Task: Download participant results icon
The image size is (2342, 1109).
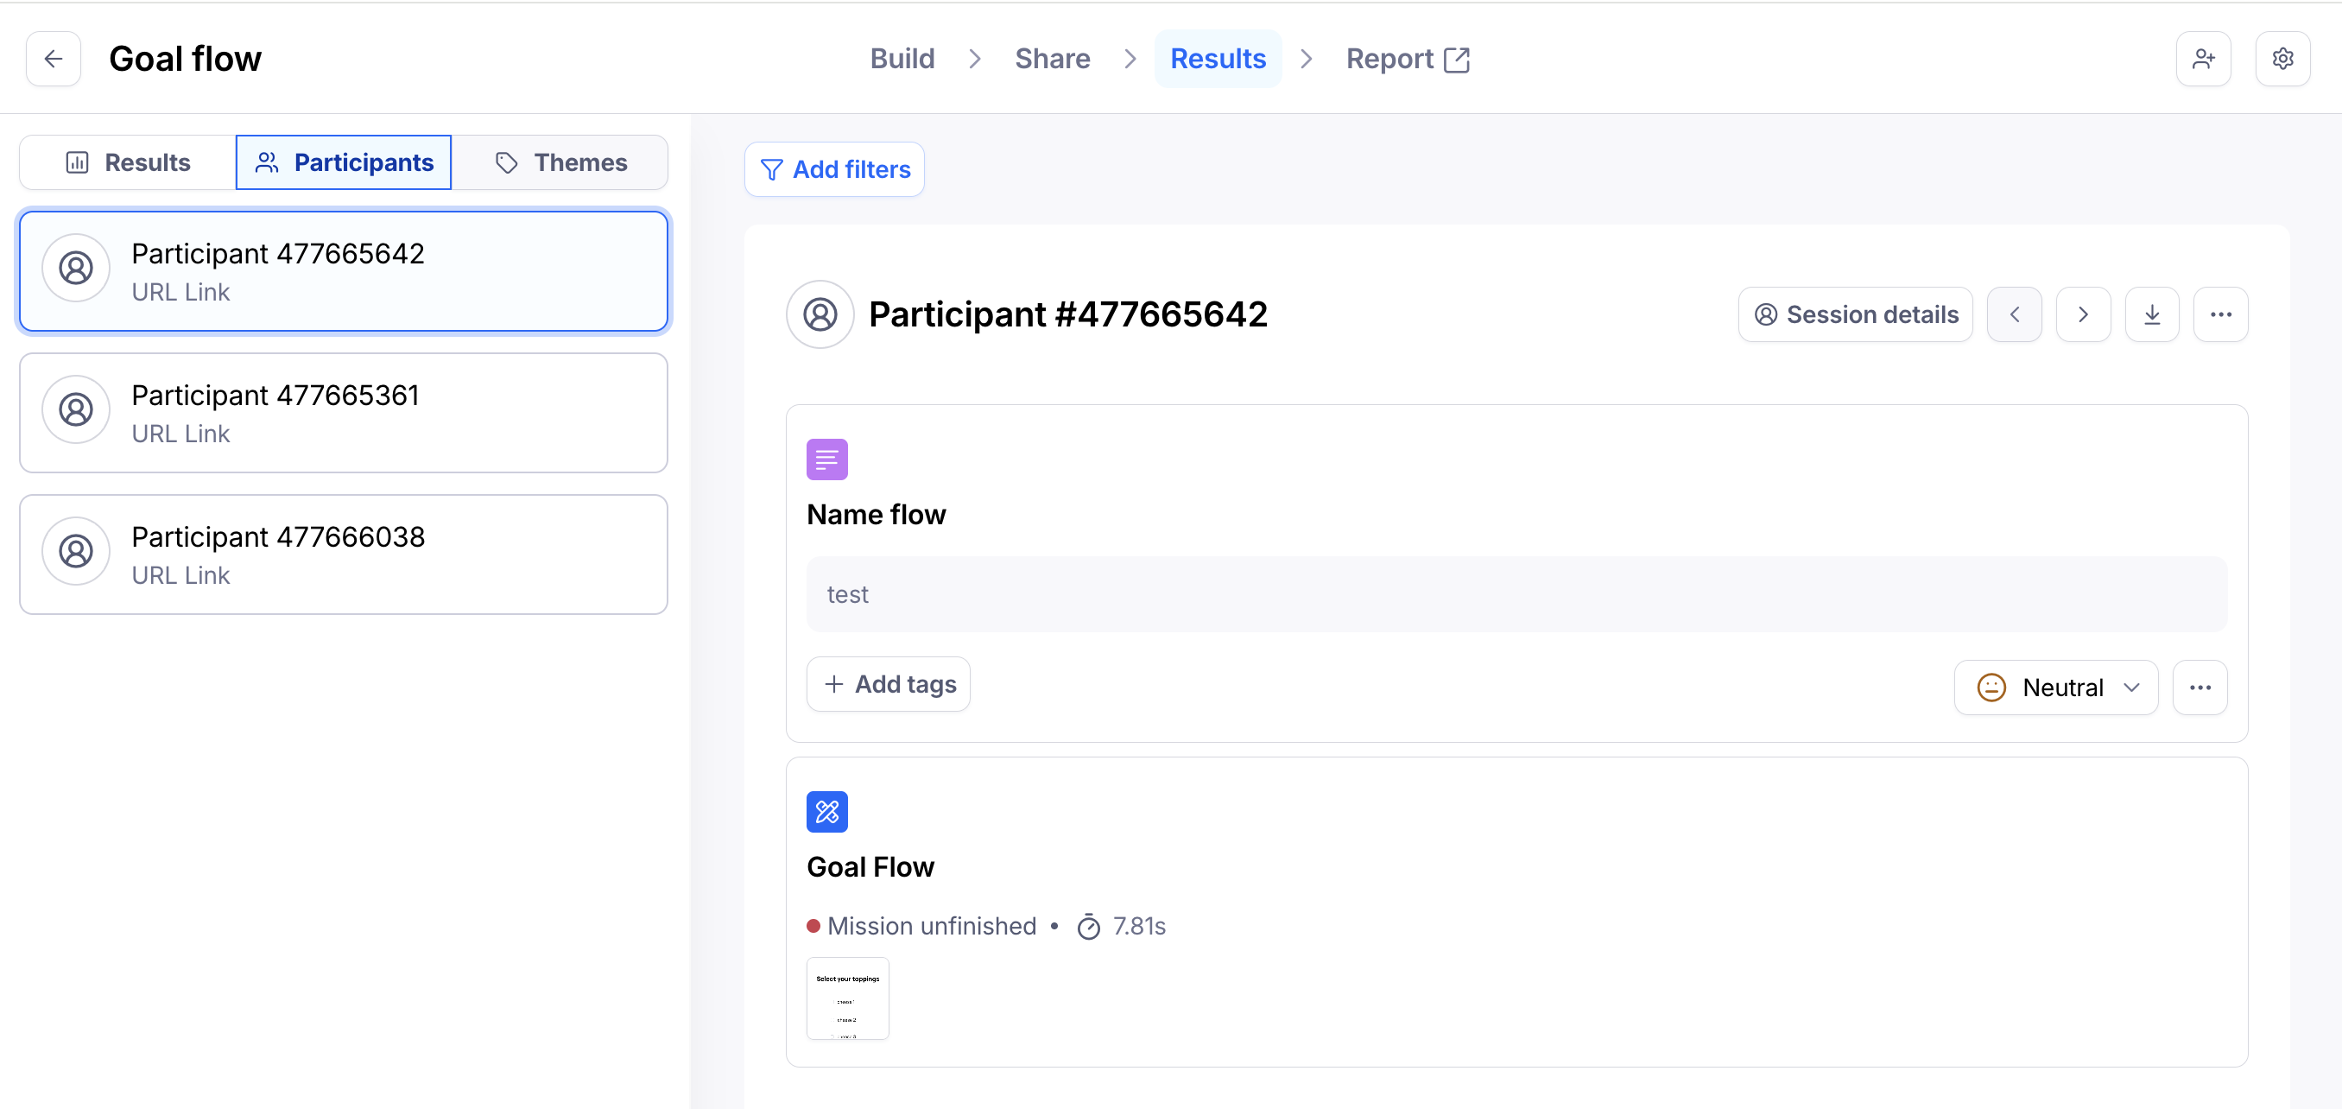Action: point(2151,314)
